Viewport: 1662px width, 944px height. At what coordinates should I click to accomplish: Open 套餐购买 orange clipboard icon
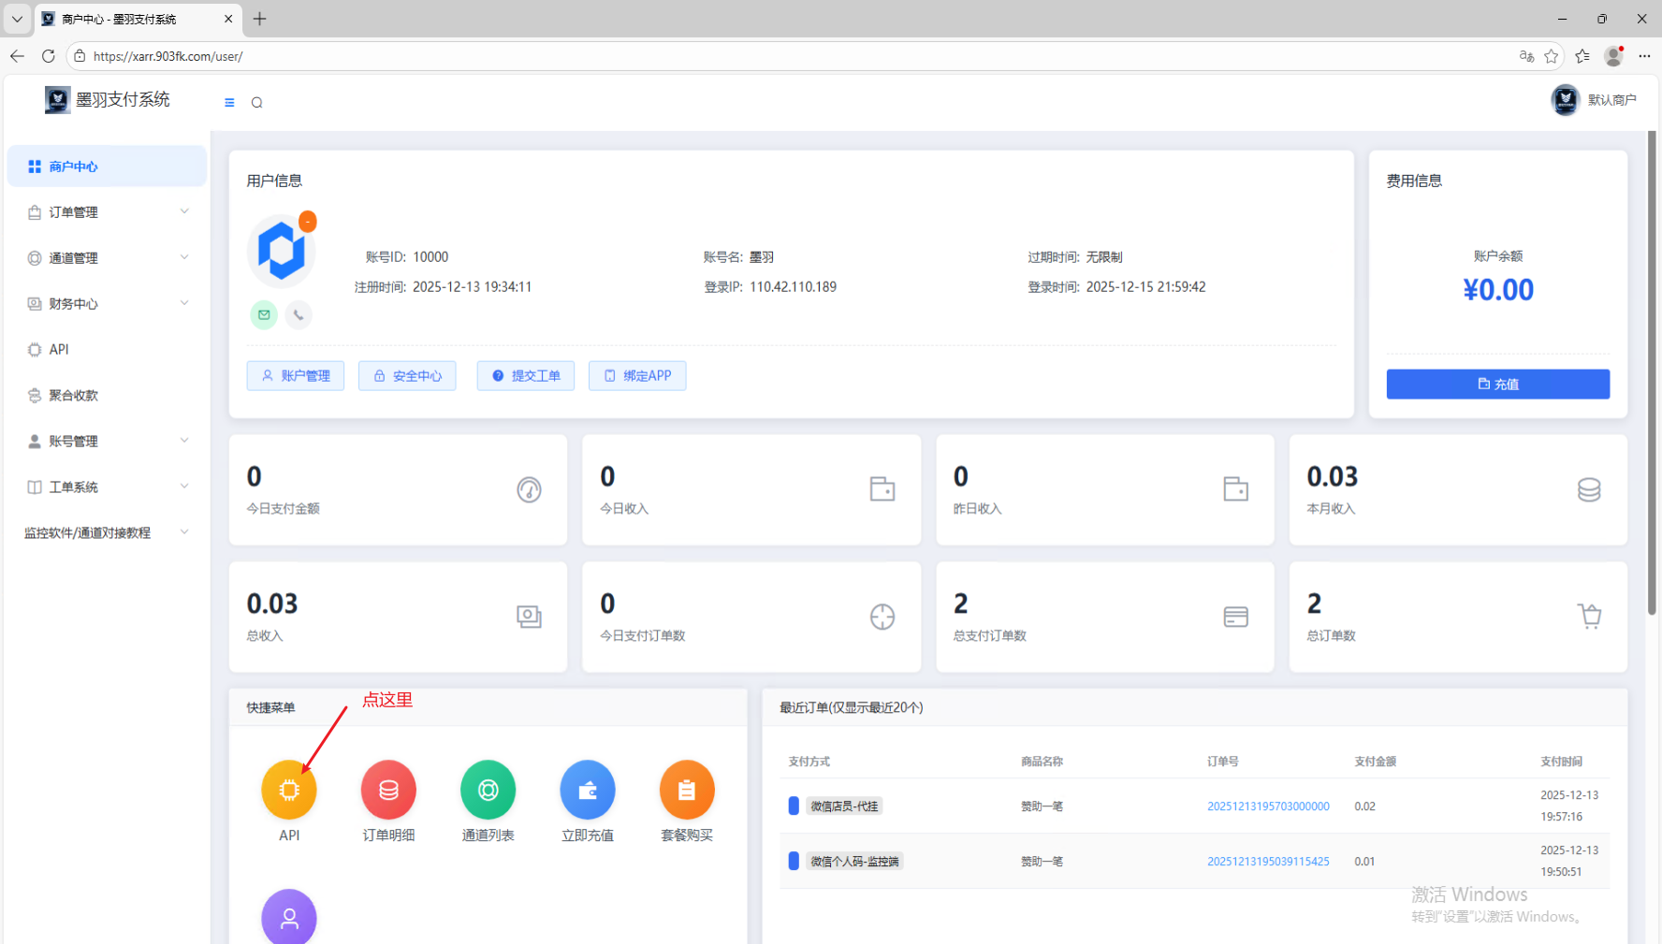tap(687, 790)
